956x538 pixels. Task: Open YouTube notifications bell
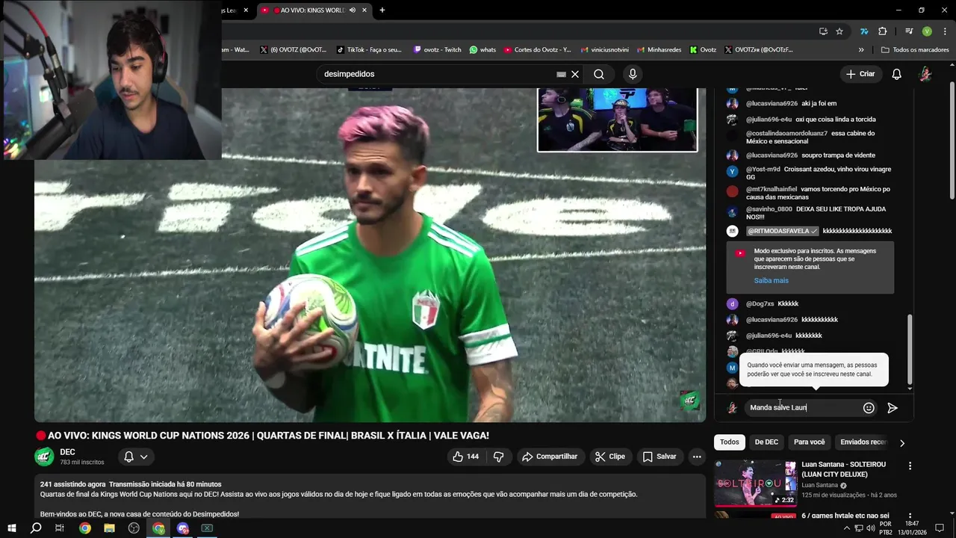tap(896, 74)
